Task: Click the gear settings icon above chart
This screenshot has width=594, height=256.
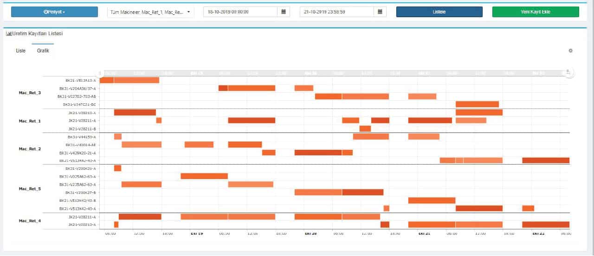Action: coord(571,51)
